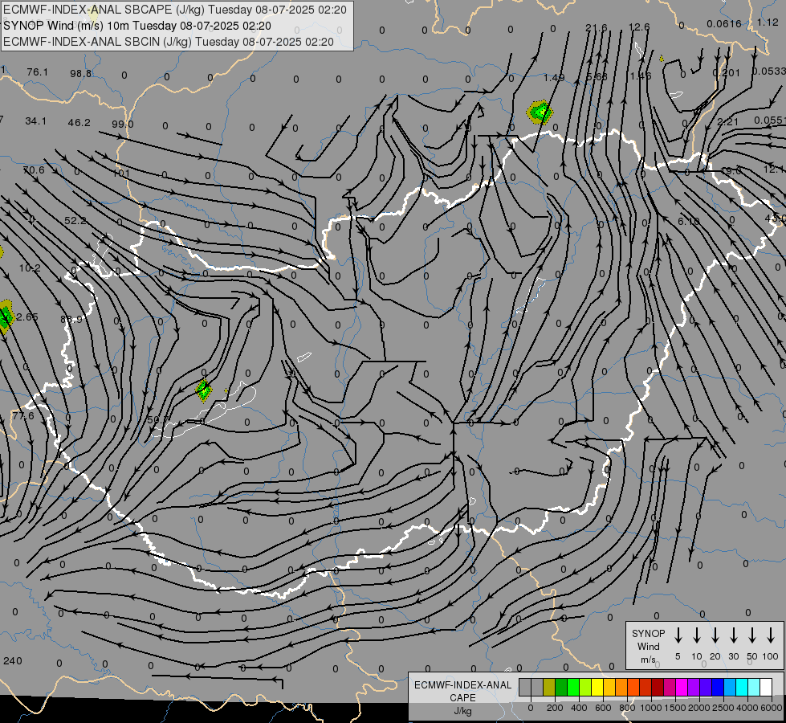The height and width of the screenshot is (723, 786).
Task: Click the 2000 tick label on the CAPE scale
Action: coord(698,708)
